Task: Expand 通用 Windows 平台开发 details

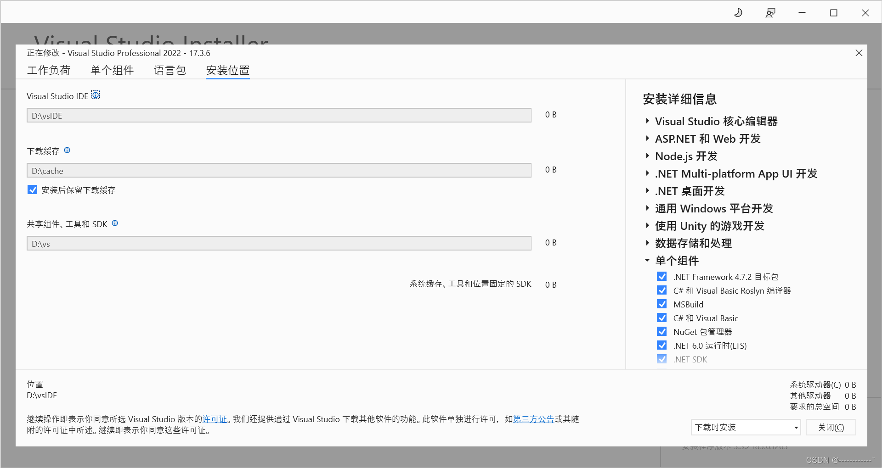Action: [647, 208]
